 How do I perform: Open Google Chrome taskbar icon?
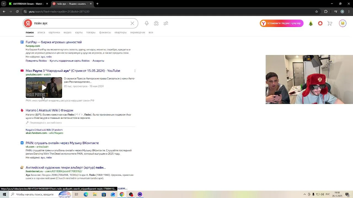coord(122,194)
